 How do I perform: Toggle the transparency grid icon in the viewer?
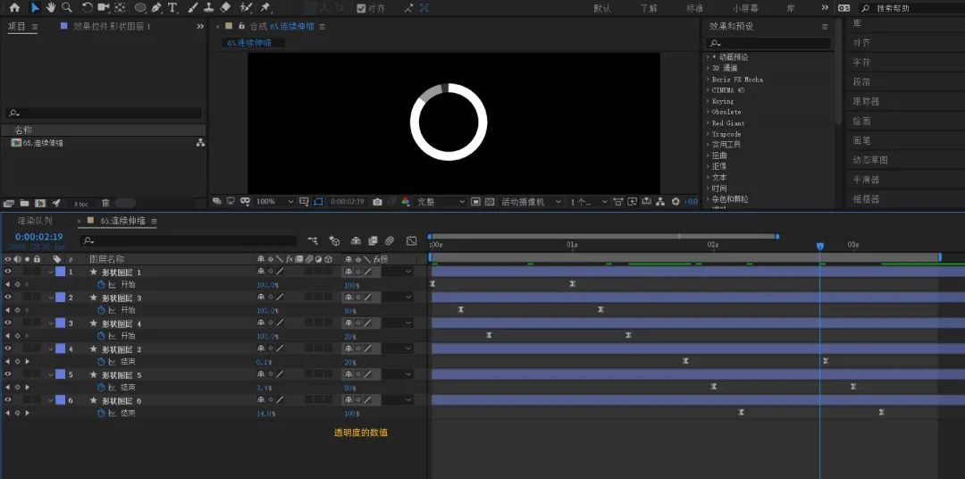(x=490, y=201)
